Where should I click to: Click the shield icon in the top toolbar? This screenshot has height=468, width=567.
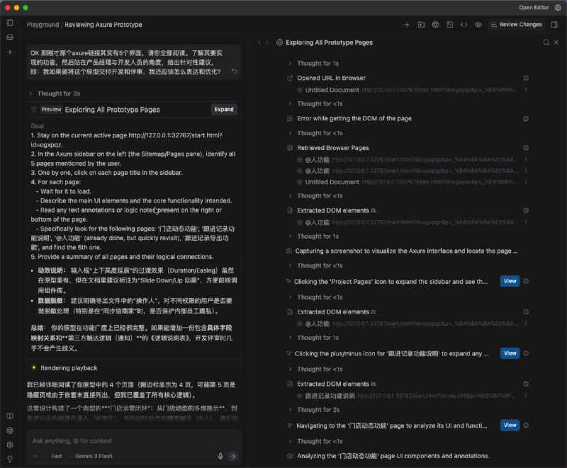(435, 24)
